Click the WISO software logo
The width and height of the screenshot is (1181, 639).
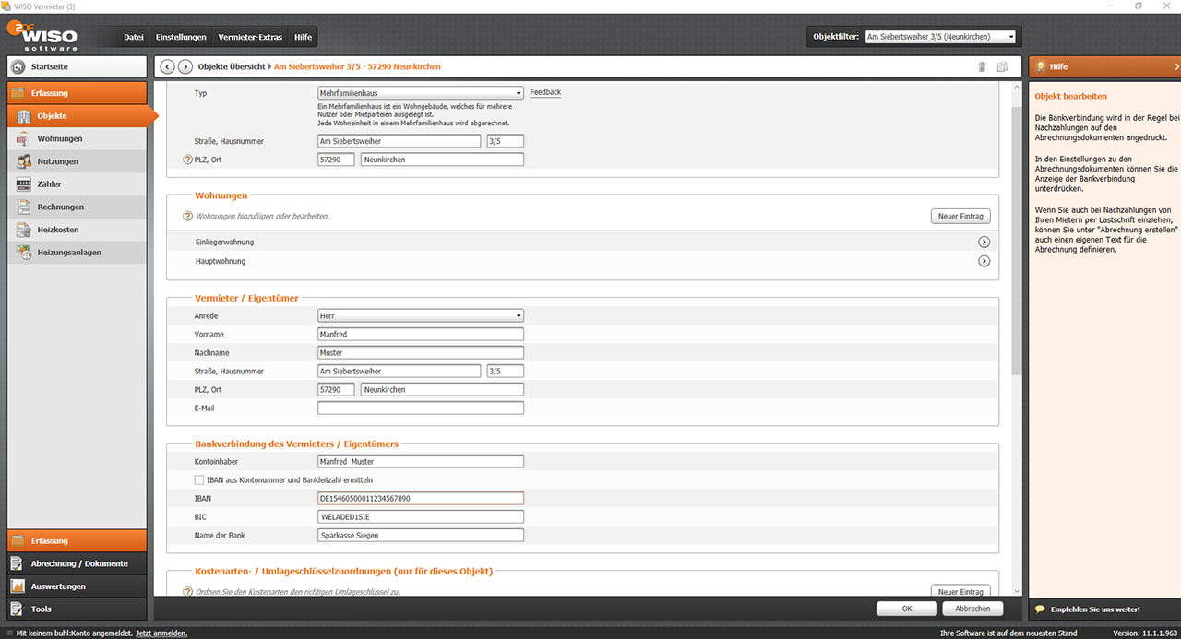click(42, 36)
